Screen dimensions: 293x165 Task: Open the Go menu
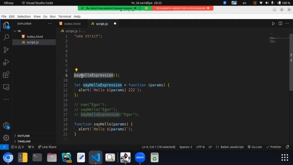[45, 16]
